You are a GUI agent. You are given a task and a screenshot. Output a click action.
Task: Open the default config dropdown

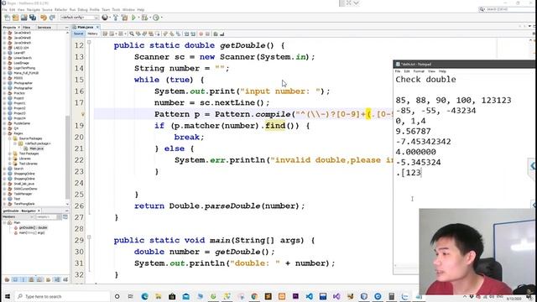[80, 18]
